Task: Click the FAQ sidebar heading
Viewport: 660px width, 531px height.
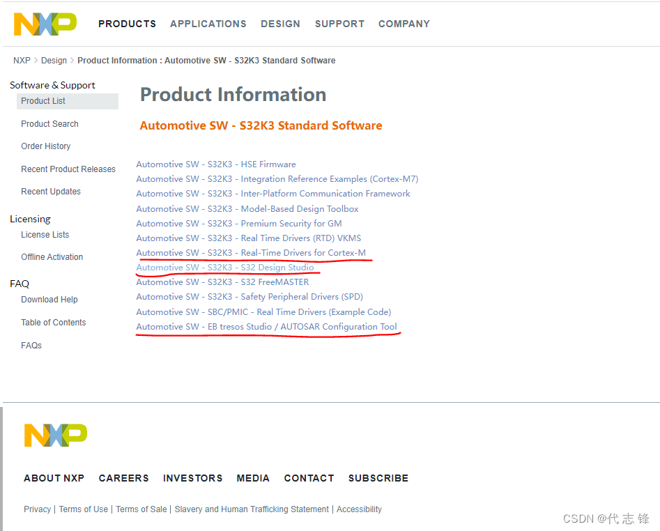Action: tap(20, 284)
